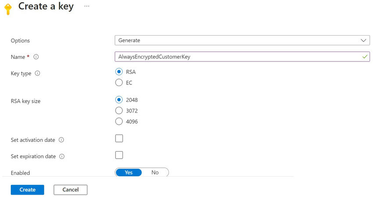
Task: Check the Set activation date checkbox
Action: pyautogui.click(x=119, y=139)
